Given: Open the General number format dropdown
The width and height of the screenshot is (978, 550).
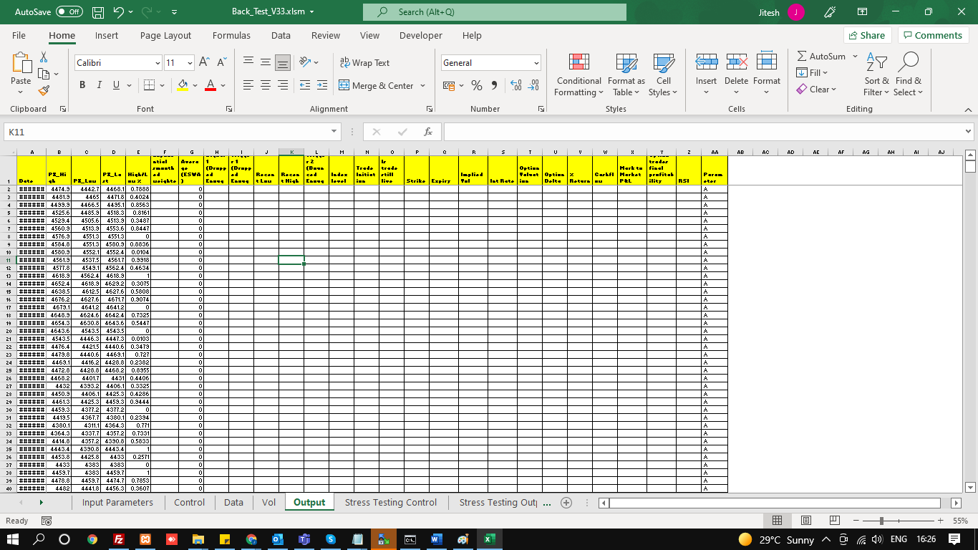Looking at the screenshot, I should [536, 63].
